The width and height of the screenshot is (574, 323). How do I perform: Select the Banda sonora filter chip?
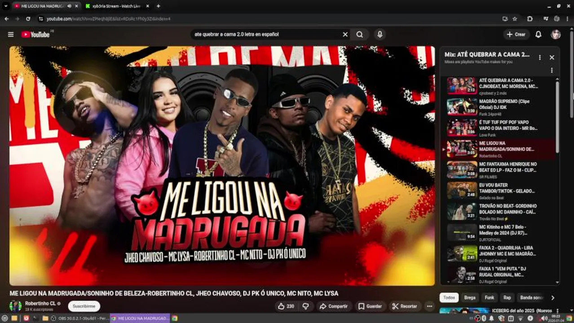pos(531,297)
